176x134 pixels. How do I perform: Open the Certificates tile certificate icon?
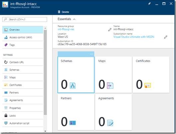tap(148, 86)
